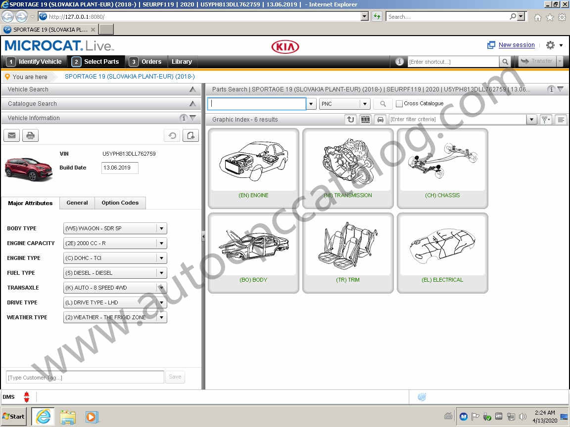Refresh the page in the address bar
The image size is (570, 427).
(377, 17)
